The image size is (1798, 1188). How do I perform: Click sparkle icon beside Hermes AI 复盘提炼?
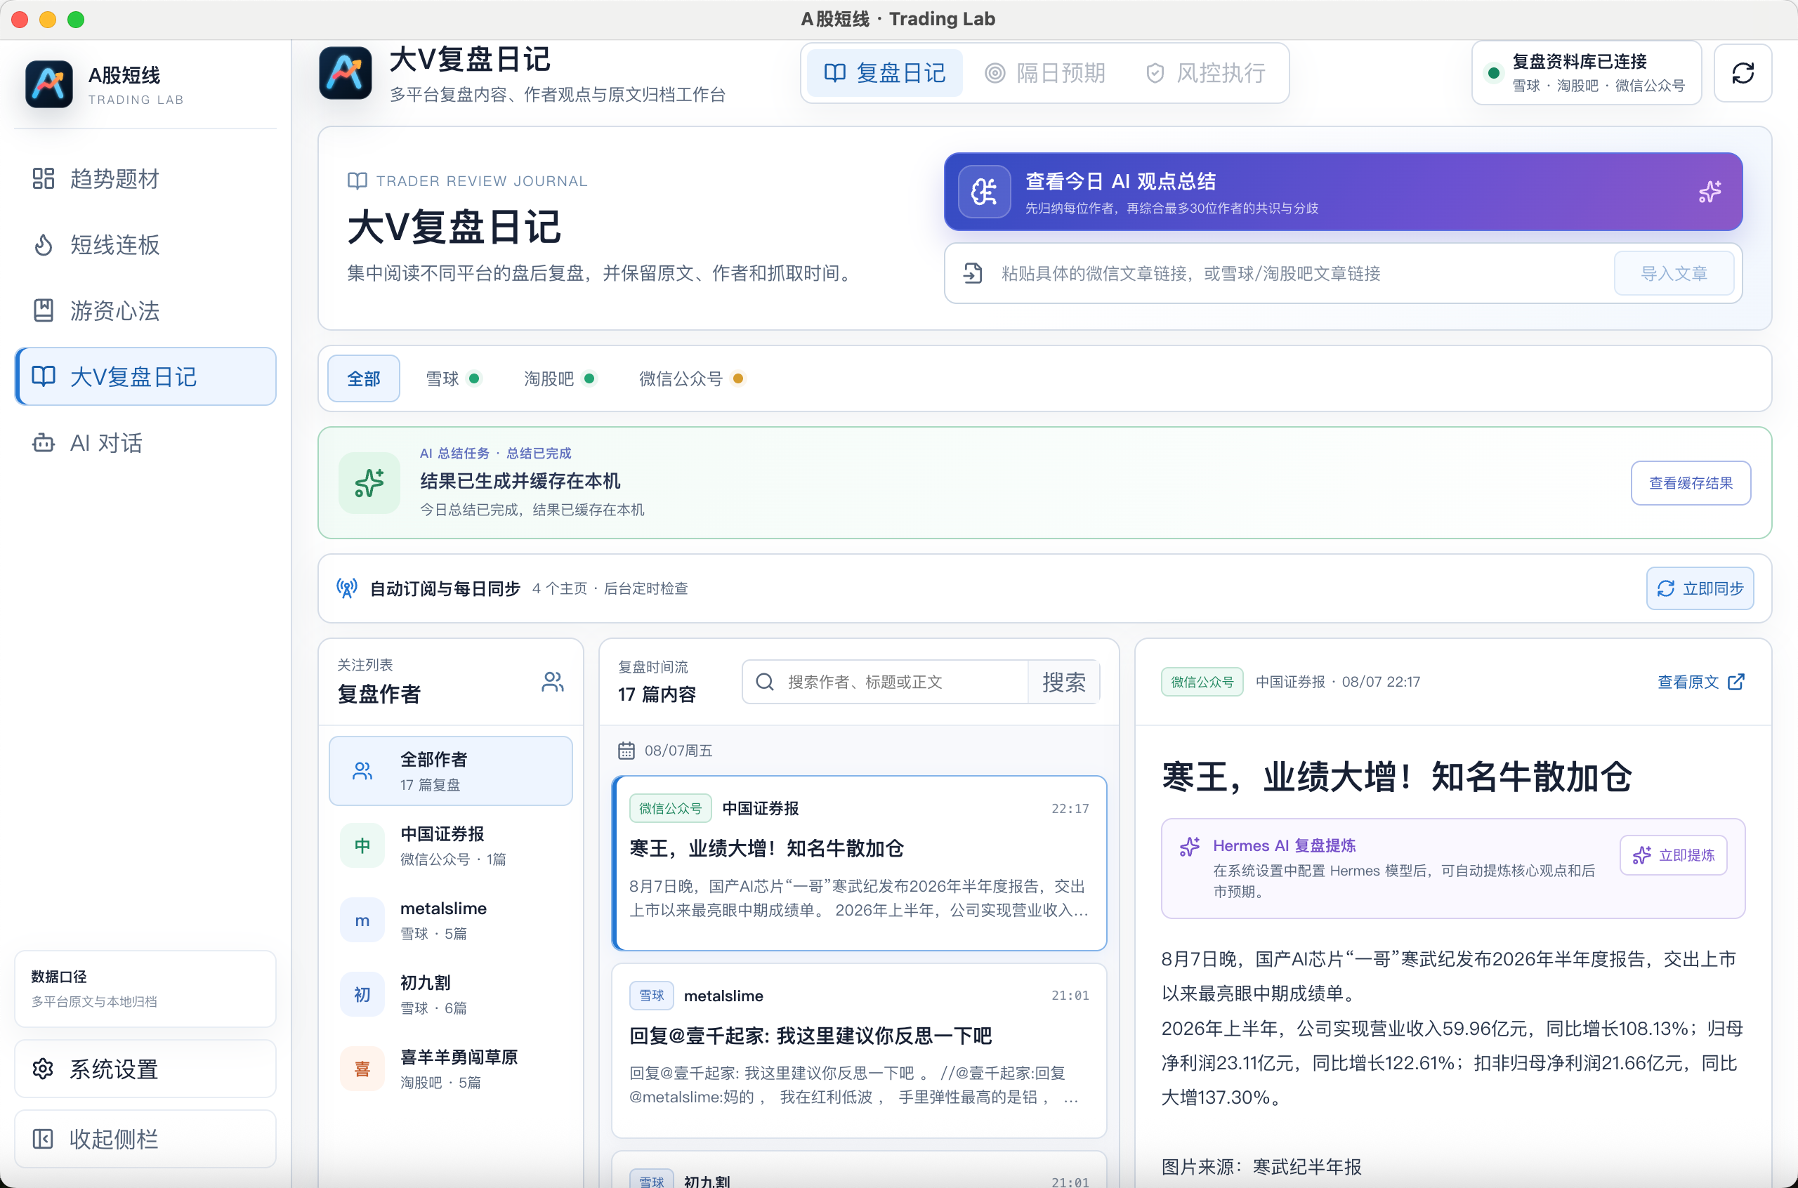point(1189,845)
